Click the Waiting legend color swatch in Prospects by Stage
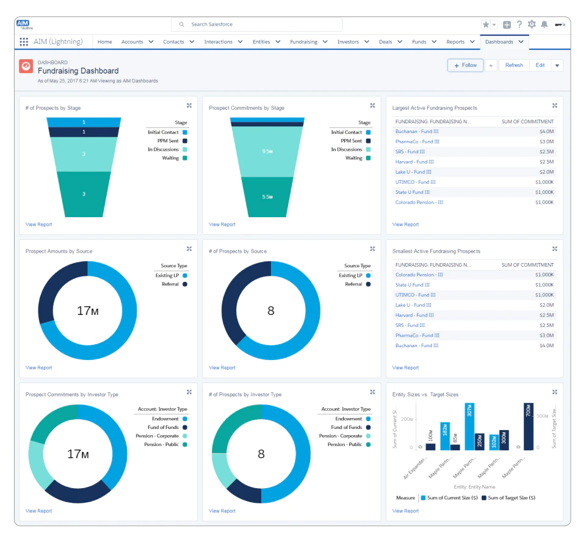Screen dimensions: 586x540 click(x=184, y=158)
